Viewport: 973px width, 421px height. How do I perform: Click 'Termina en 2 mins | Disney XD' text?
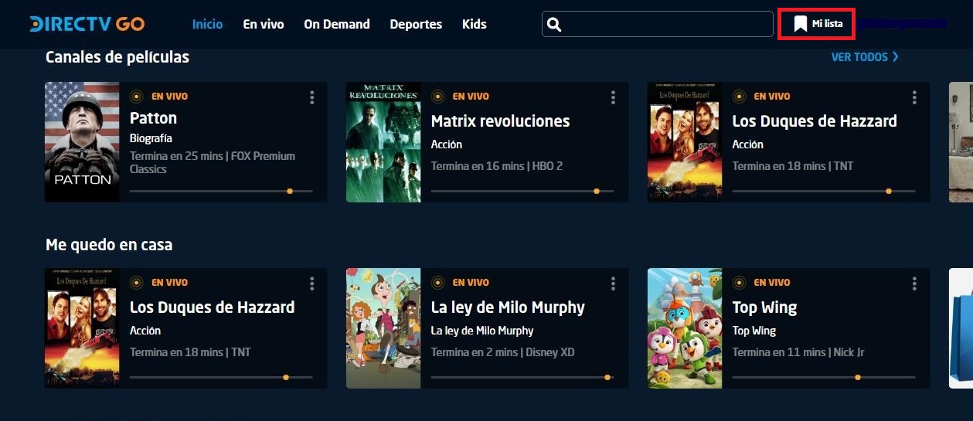[503, 352]
